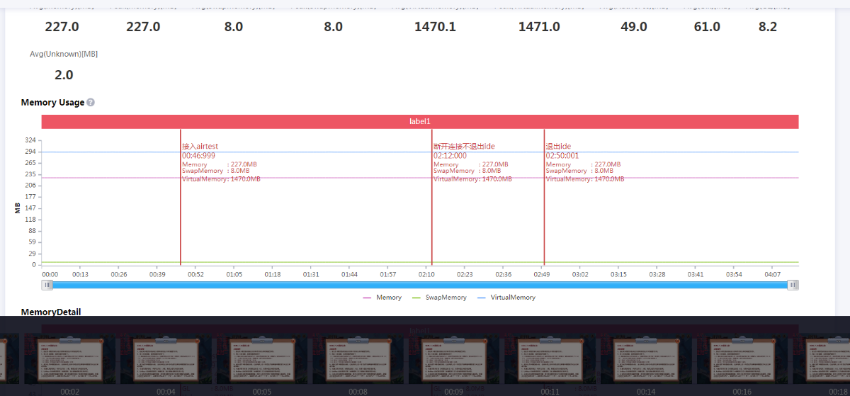This screenshot has width=850, height=396.
Task: Click the 00:00 x-axis tick label
Action: [x=50, y=274]
